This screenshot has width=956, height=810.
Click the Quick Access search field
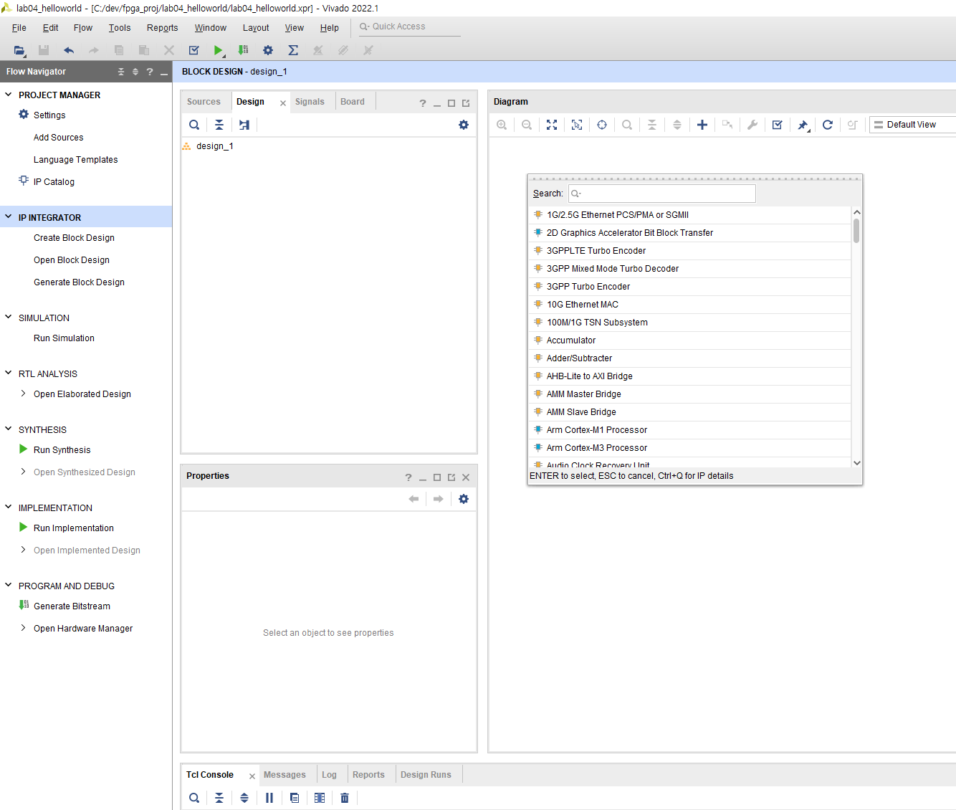pos(408,27)
